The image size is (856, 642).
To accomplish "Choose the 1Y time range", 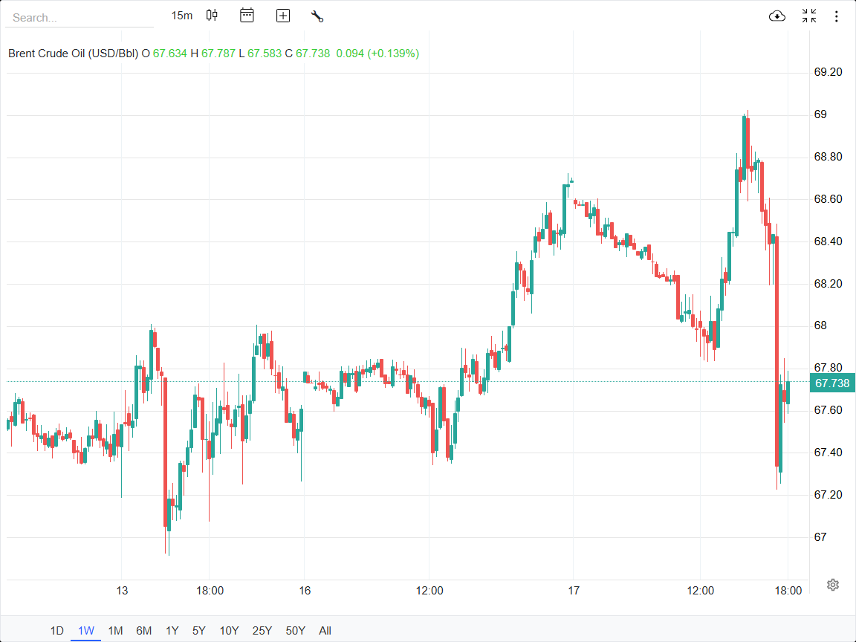I will 172,631.
